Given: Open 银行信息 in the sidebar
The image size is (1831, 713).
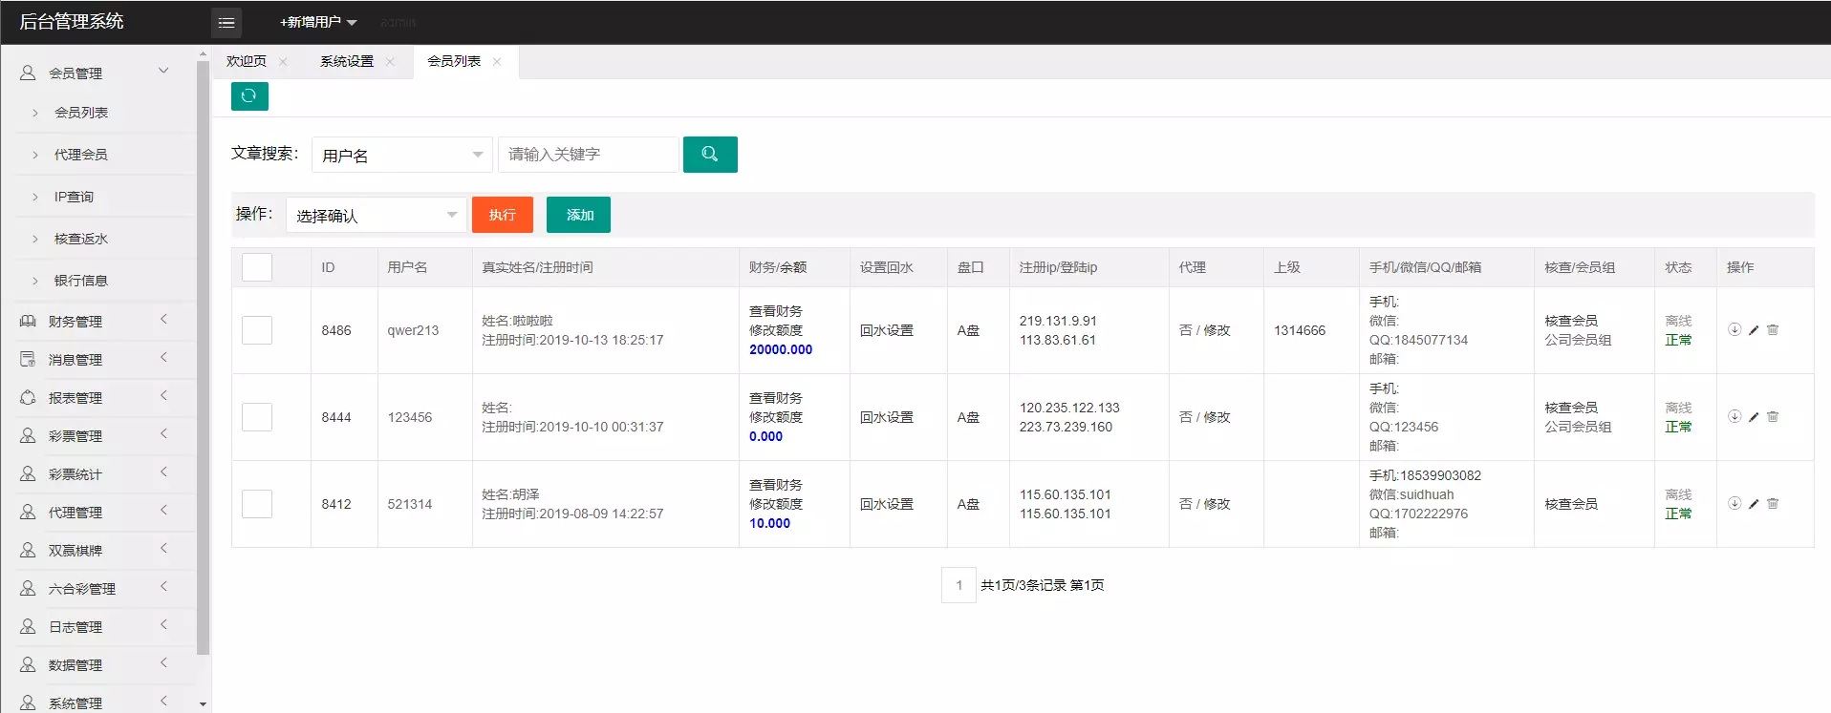Looking at the screenshot, I should click(81, 281).
